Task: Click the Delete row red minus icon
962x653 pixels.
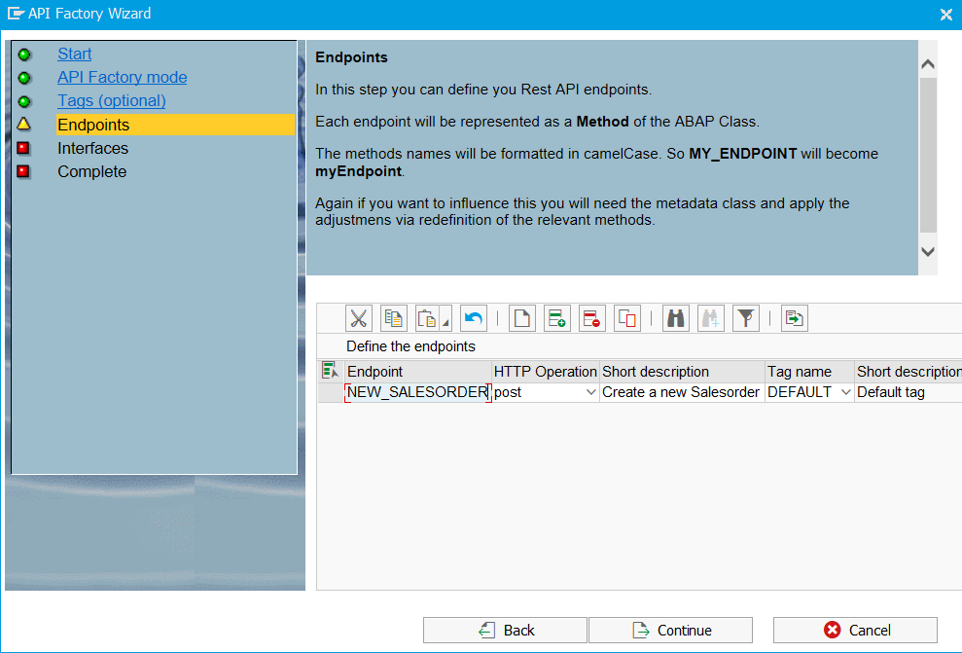Action: pyautogui.click(x=592, y=318)
